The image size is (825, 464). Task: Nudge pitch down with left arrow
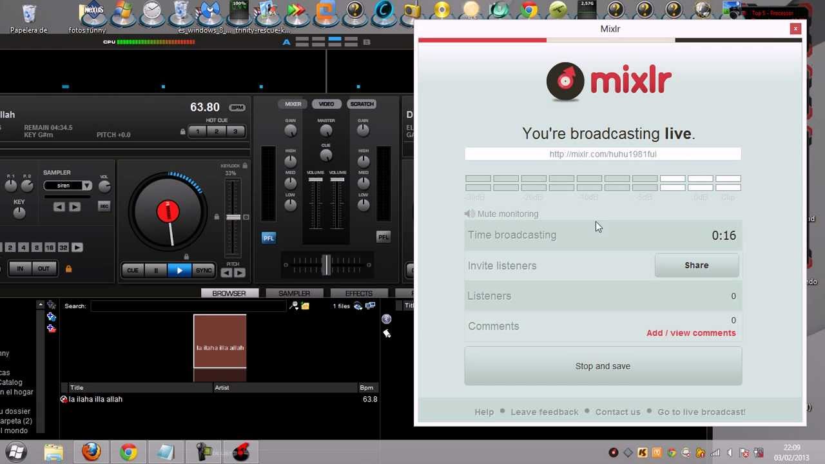(x=226, y=273)
